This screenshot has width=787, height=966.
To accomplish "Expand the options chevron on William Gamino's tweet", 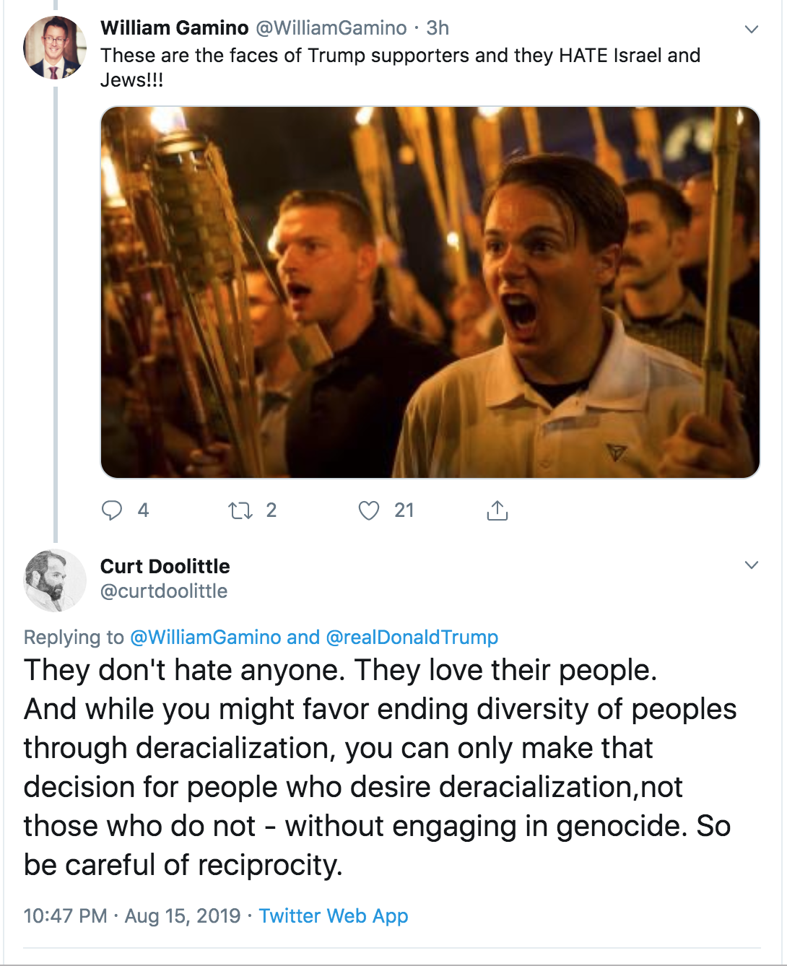I will pyautogui.click(x=752, y=30).
